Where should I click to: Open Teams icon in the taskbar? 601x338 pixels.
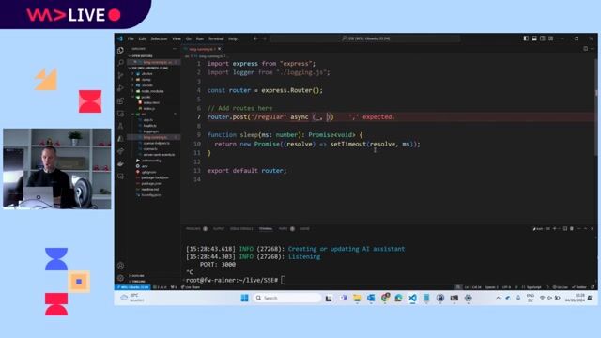pyautogui.click(x=343, y=298)
